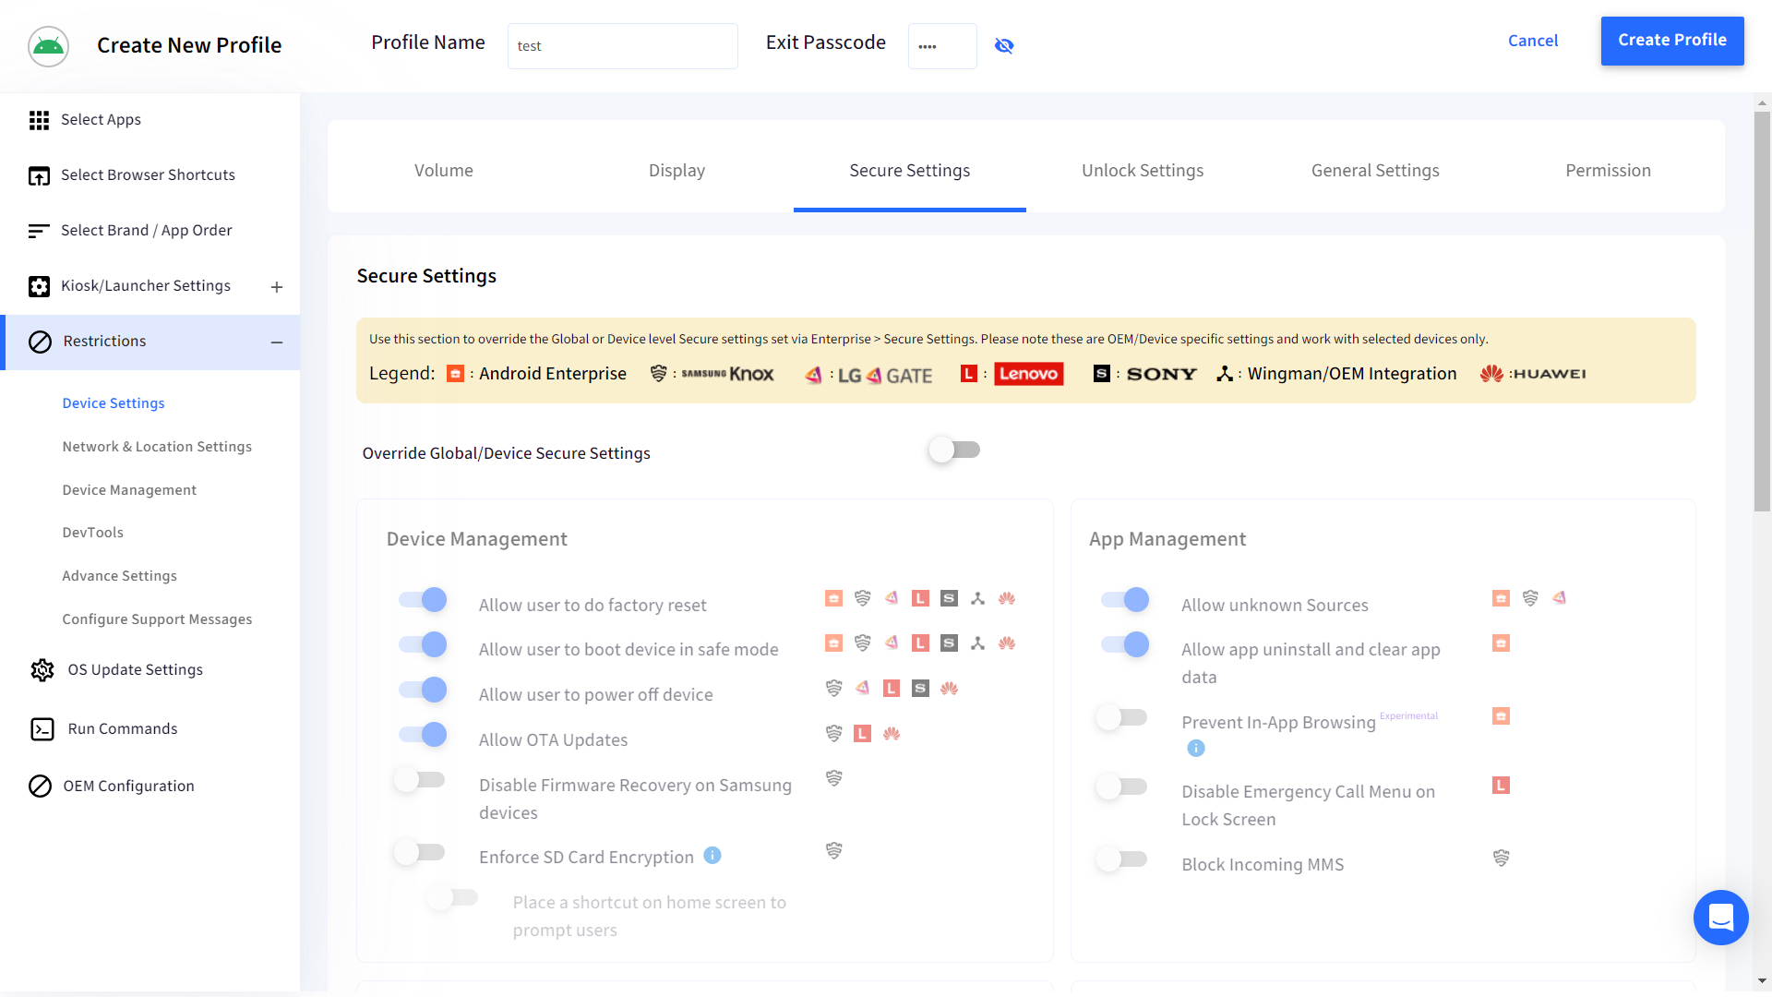
Task: Toggle exit passcode visibility eye icon
Action: [x=1004, y=46]
